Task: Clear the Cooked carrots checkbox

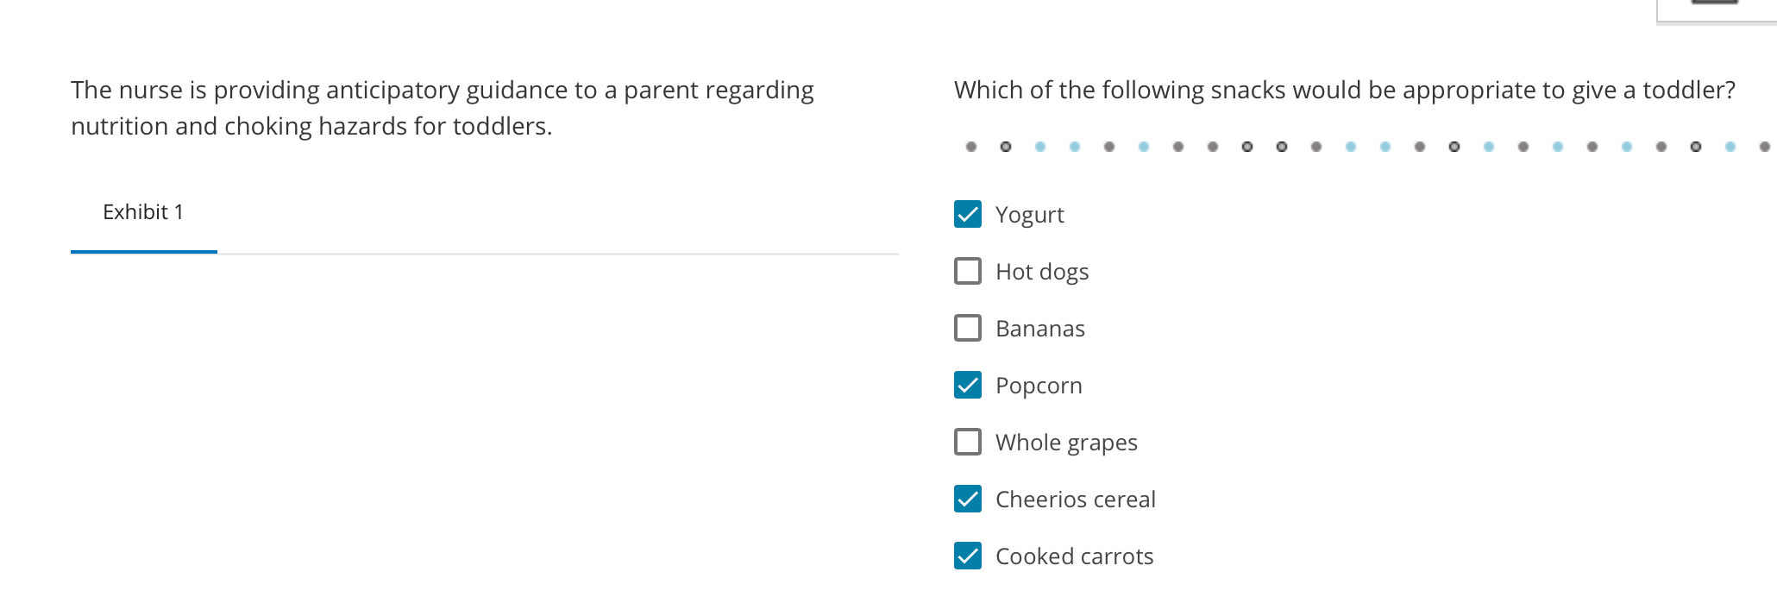Action: pyautogui.click(x=968, y=556)
